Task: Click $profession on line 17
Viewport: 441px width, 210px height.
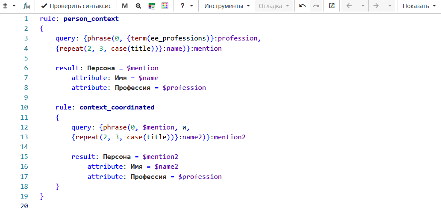Action: click(200, 177)
